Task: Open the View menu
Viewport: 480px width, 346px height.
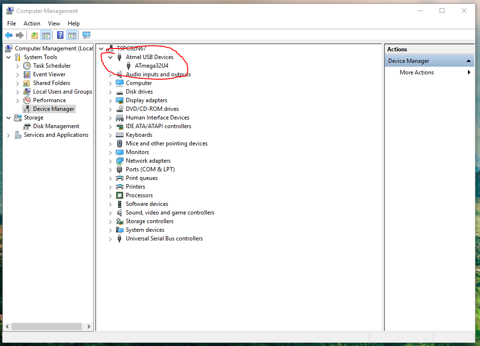Action: (x=54, y=24)
